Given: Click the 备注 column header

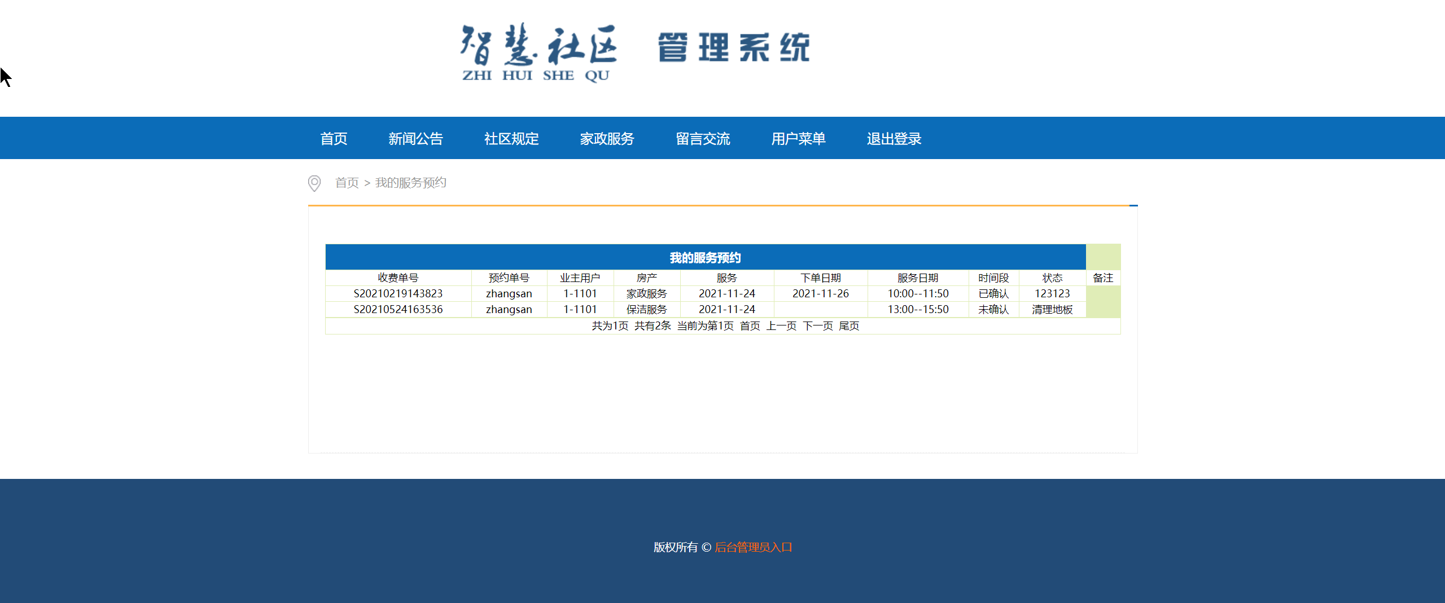Looking at the screenshot, I should [1103, 278].
